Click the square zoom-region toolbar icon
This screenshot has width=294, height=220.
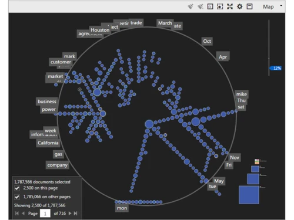pos(210,6)
